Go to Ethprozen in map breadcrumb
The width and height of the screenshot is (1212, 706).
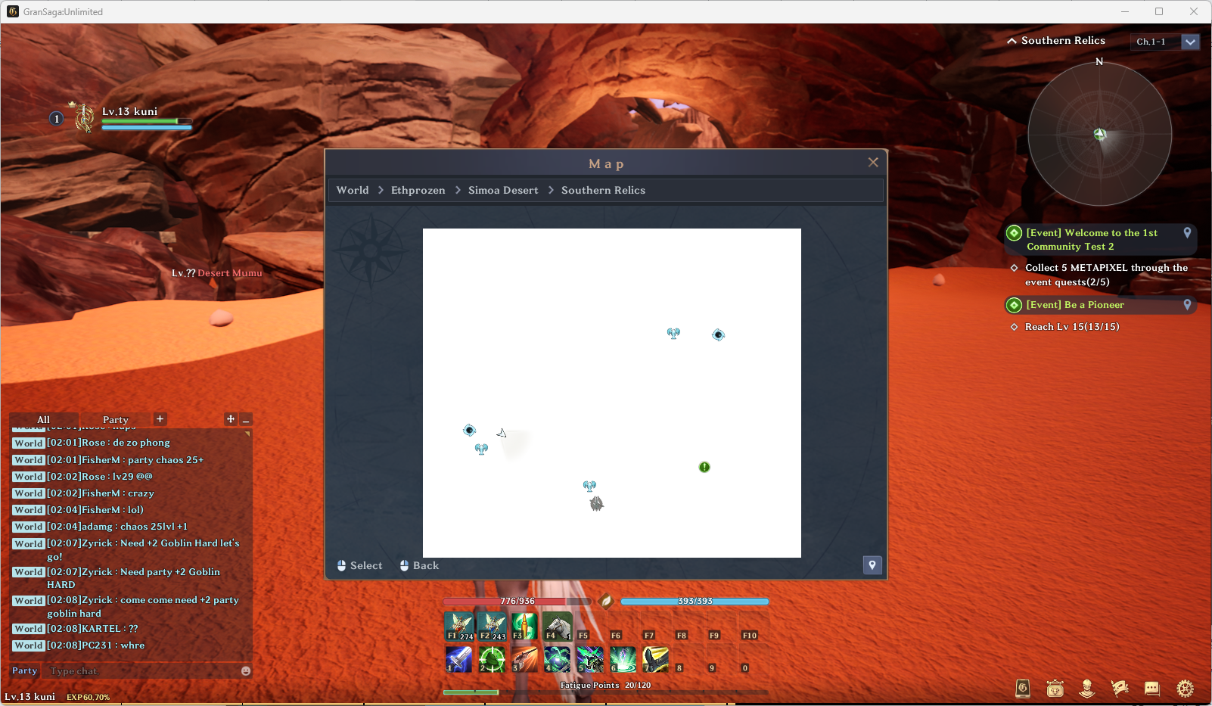[x=418, y=191]
